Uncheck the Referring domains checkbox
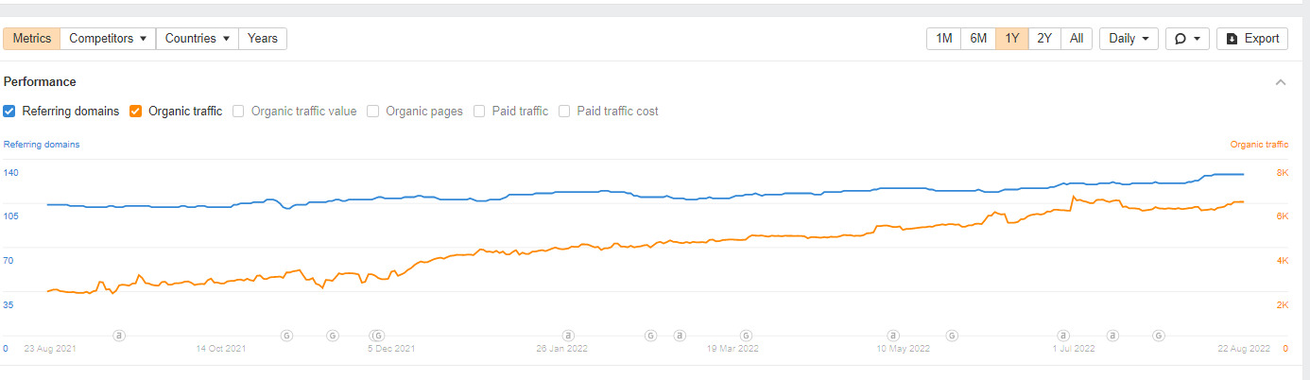 point(9,111)
